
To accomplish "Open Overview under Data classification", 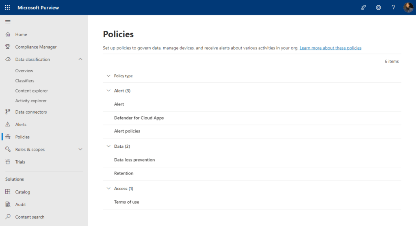I will [24, 71].
